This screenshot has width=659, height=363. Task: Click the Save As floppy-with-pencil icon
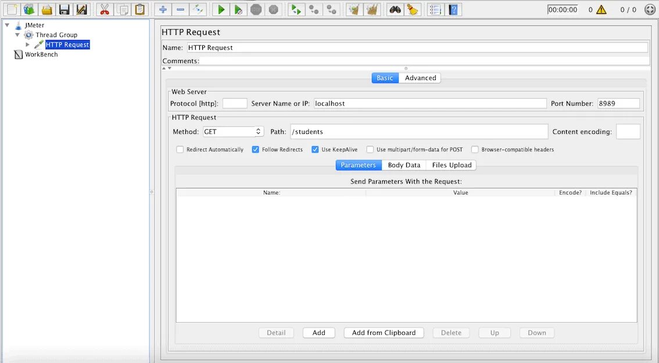(81, 9)
